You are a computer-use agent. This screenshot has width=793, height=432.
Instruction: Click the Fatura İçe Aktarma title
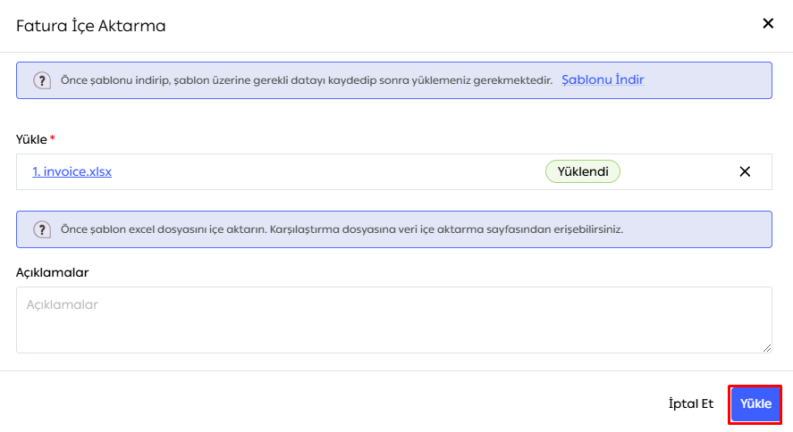(x=91, y=26)
